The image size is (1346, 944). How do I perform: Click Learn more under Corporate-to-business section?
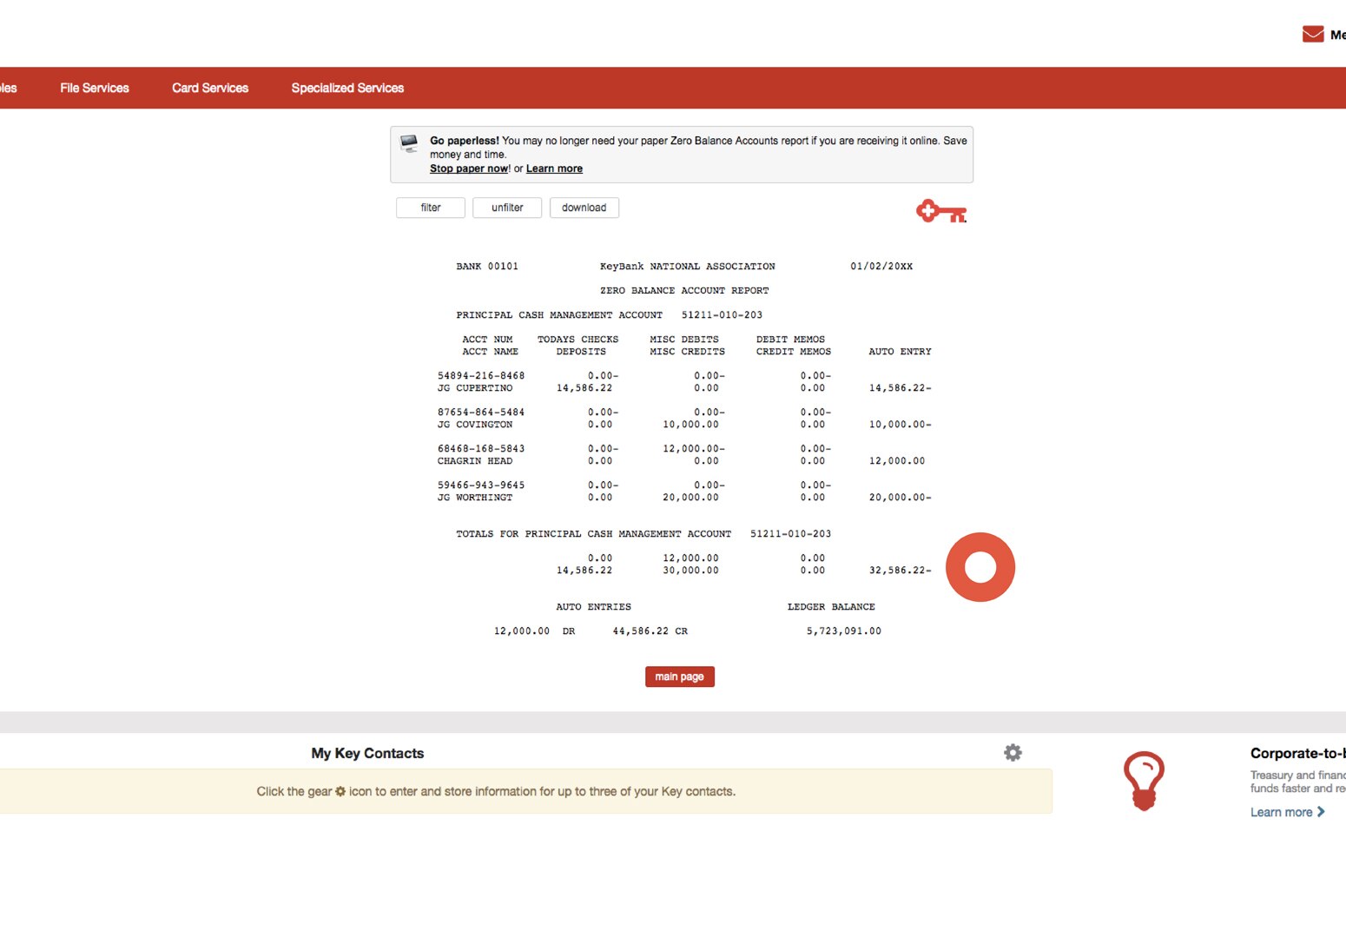point(1281,812)
